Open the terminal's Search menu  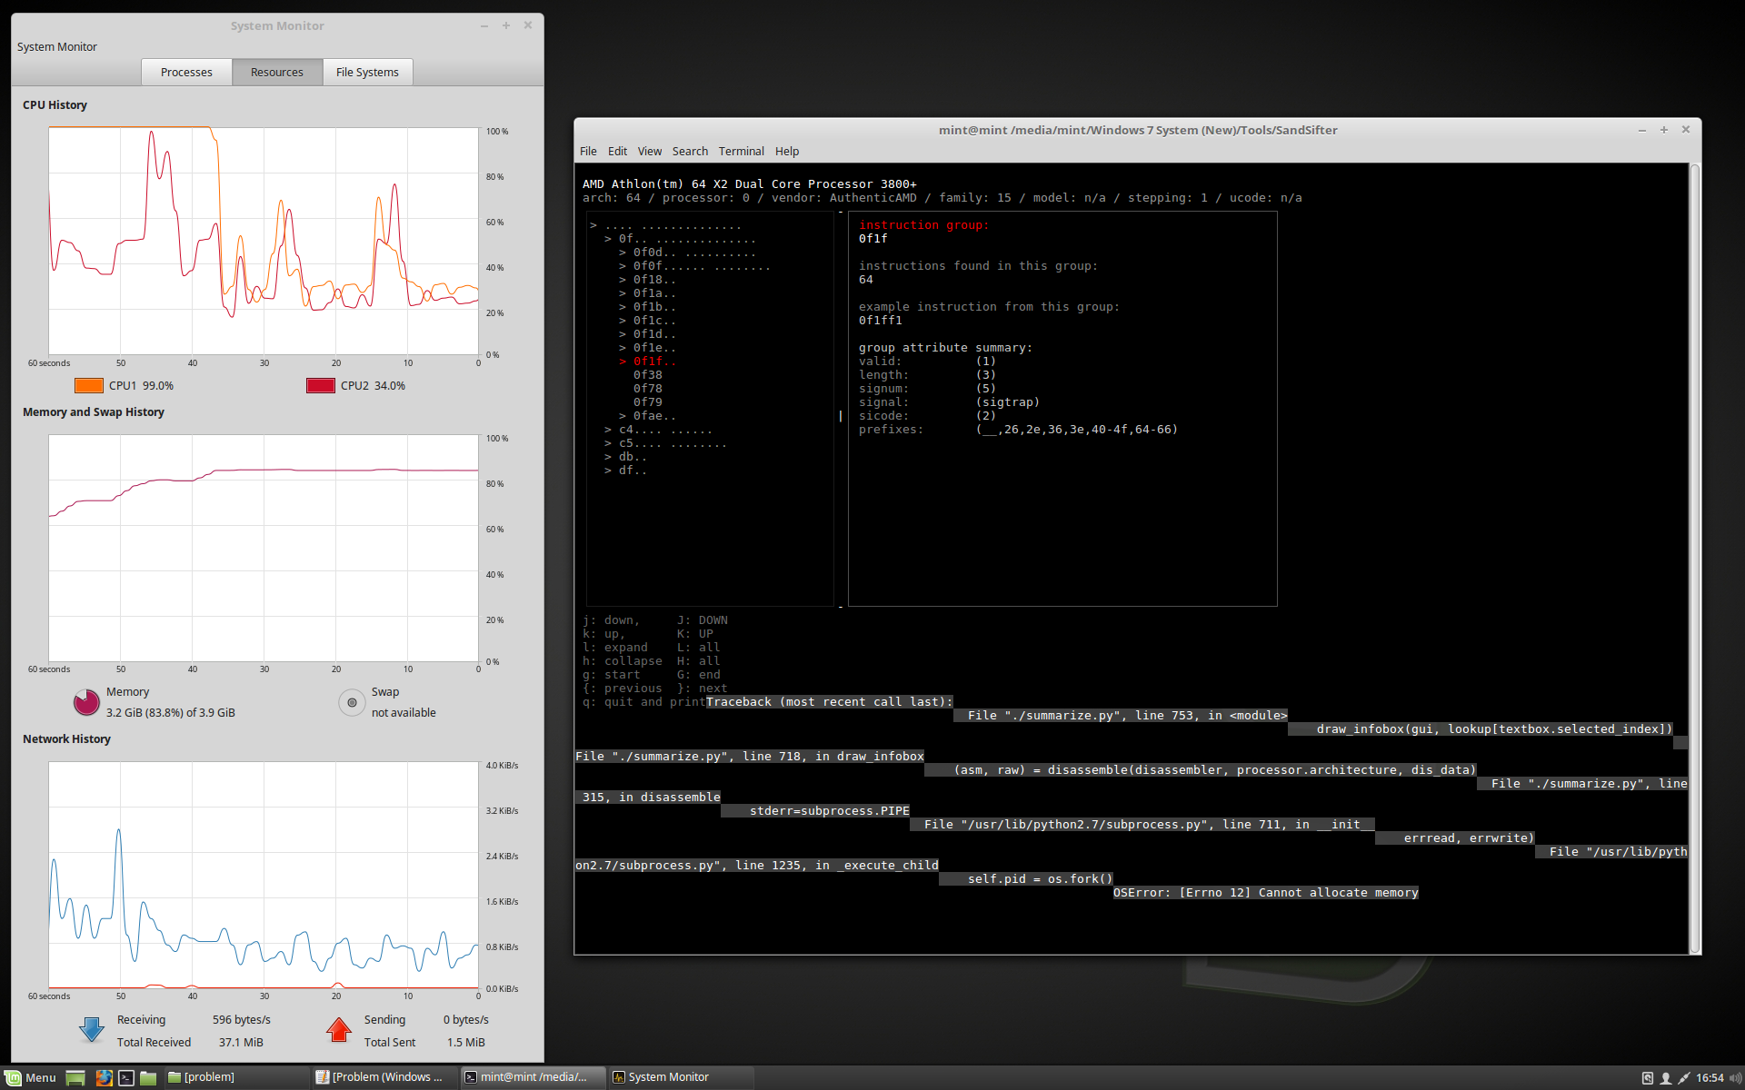[690, 151]
